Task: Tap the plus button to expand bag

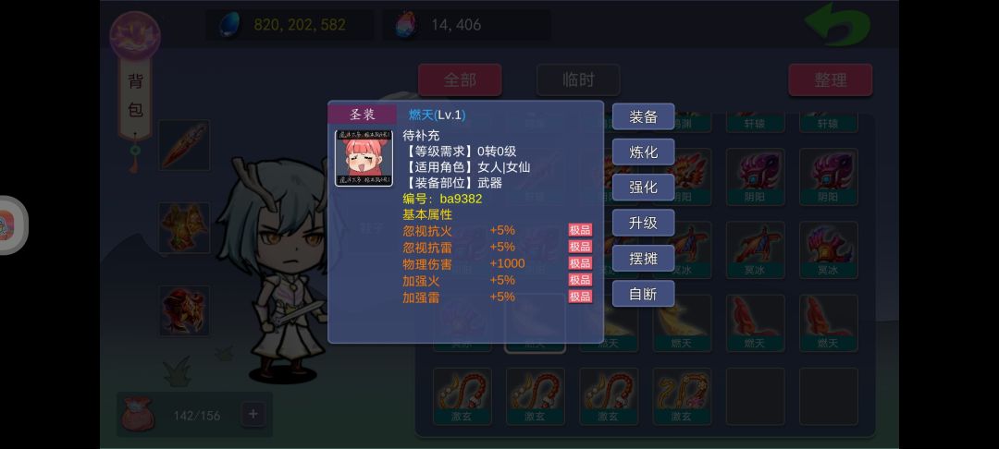Action: [253, 414]
